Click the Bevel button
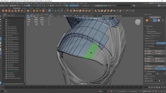This screenshot has height=93, width=166. click(160, 59)
